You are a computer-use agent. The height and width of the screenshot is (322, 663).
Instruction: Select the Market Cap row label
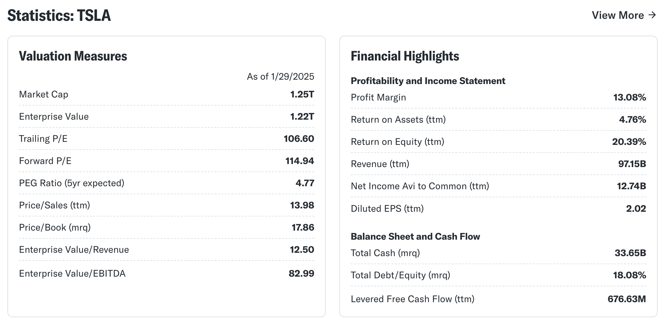[x=44, y=94]
